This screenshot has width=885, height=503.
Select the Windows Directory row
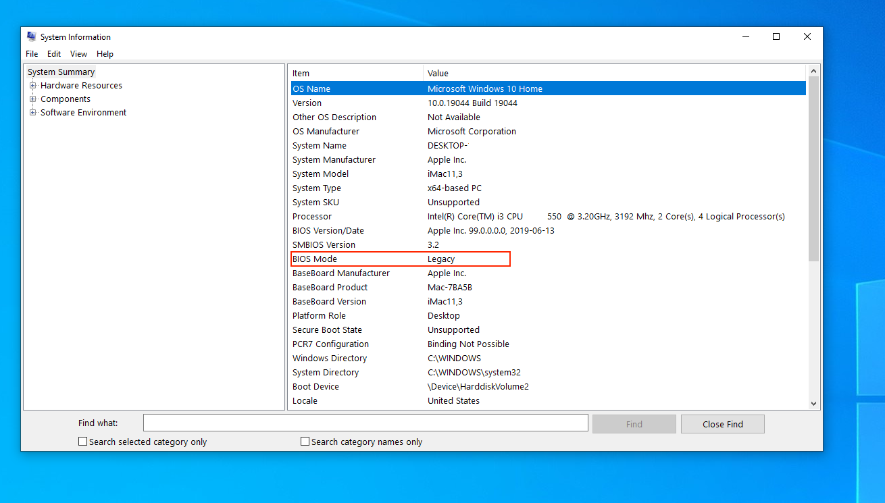pyautogui.click(x=548, y=358)
